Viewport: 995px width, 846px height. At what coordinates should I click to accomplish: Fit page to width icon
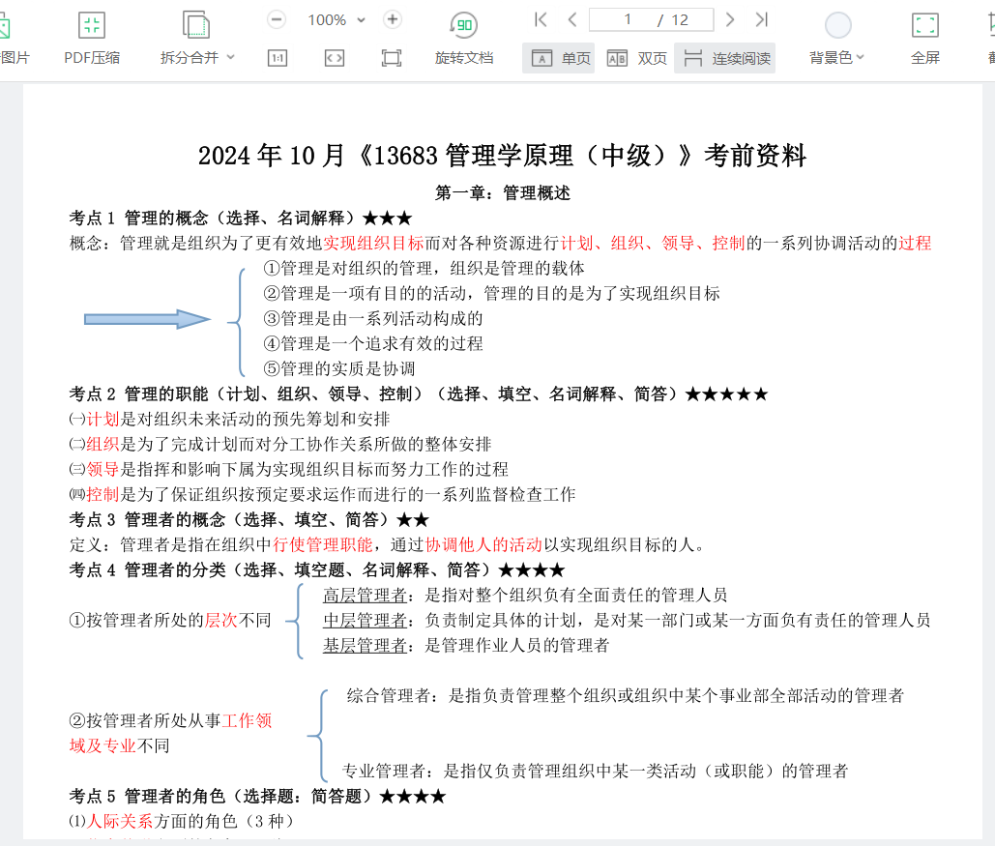click(x=335, y=58)
